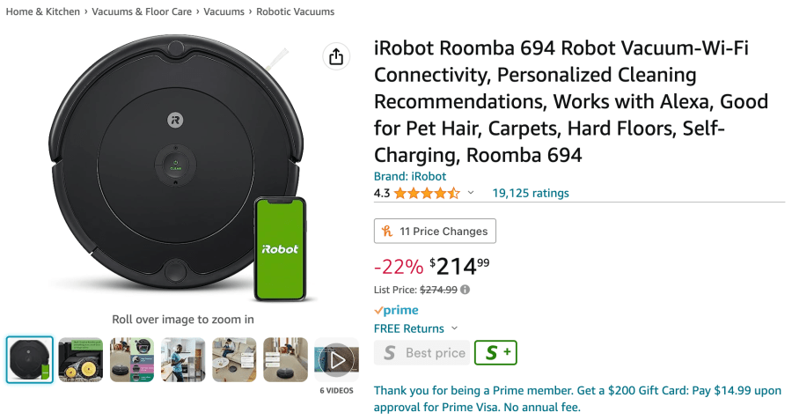
Task: Click the Best price S badge
Action: click(x=422, y=353)
